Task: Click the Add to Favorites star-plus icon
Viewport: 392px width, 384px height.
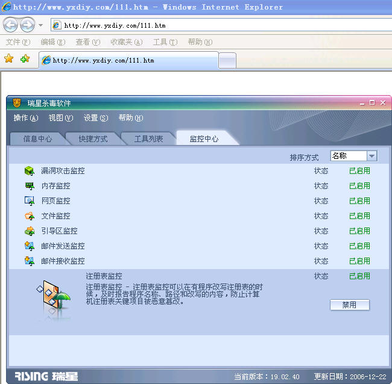Action: click(x=25, y=58)
